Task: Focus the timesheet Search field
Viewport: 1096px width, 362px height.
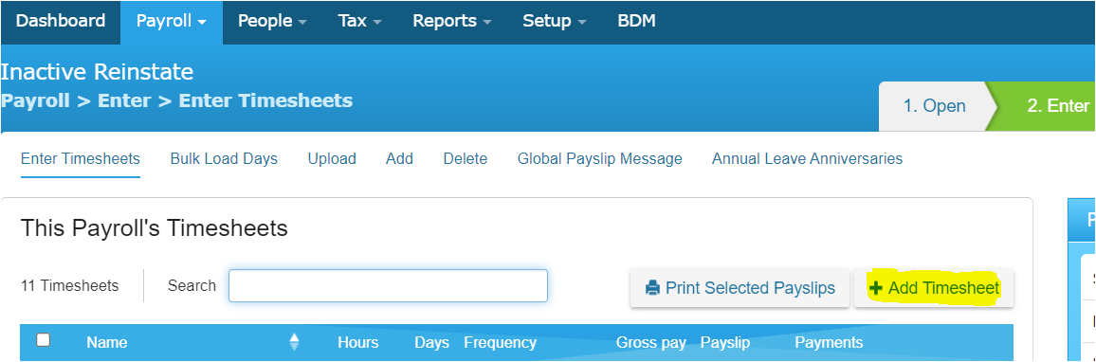Action: click(388, 286)
